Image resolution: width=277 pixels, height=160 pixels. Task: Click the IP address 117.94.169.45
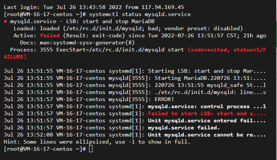(x=163, y=7)
